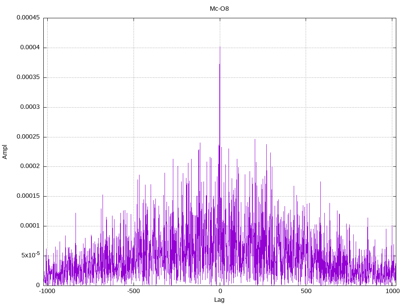Screen dimensions: 407x305
Task: Select the Y-axis label Ampl
Action: (x=5, y=152)
